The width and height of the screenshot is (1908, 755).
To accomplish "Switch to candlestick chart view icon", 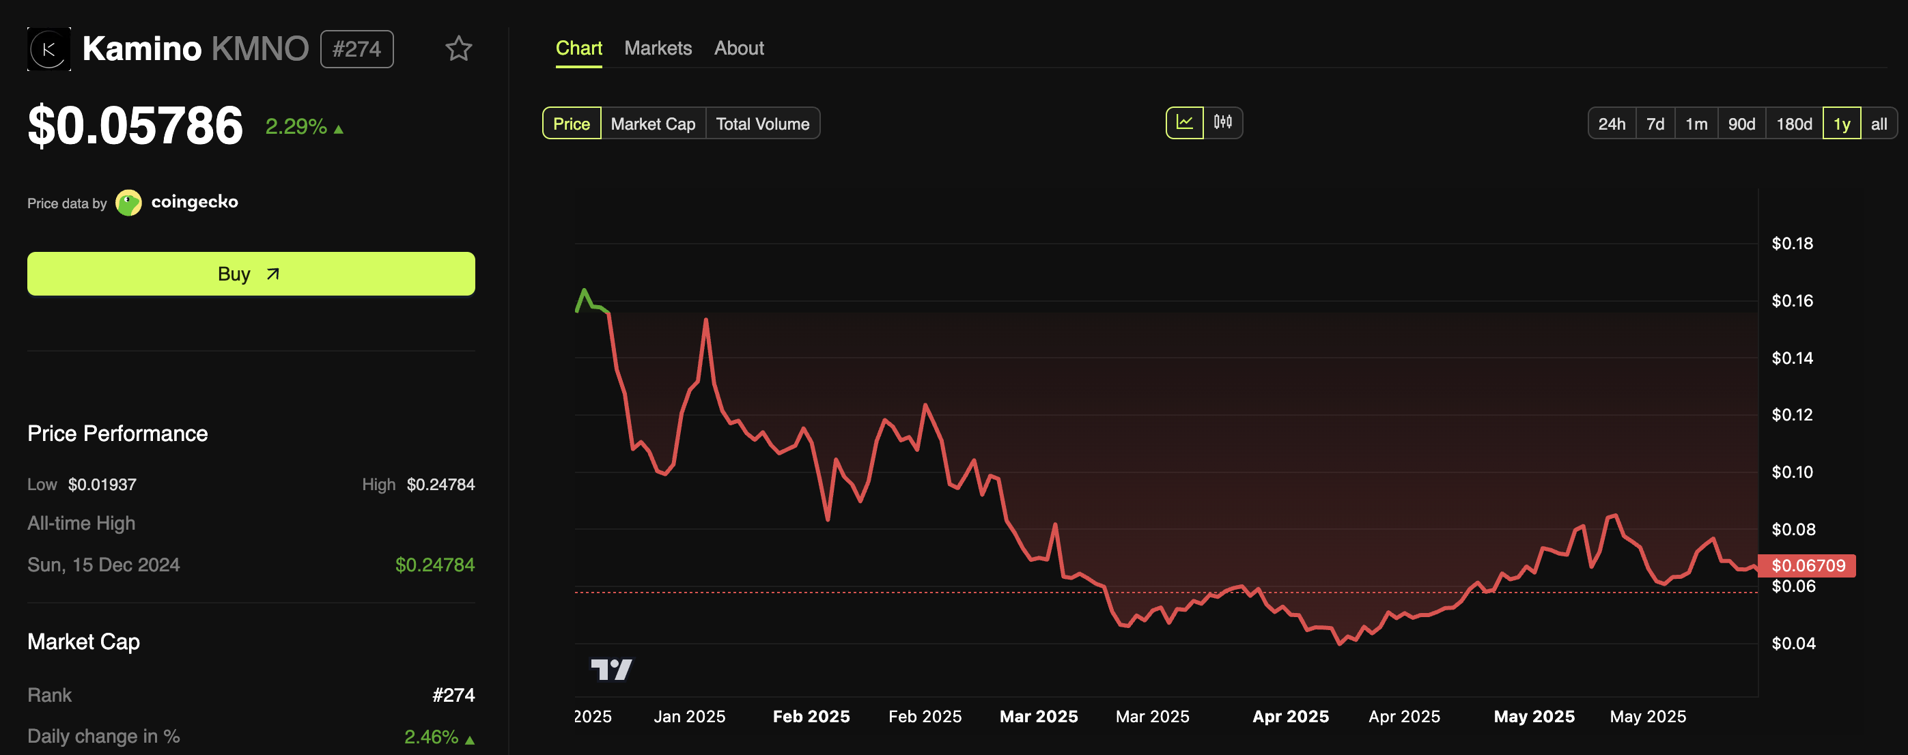I will tap(1223, 123).
